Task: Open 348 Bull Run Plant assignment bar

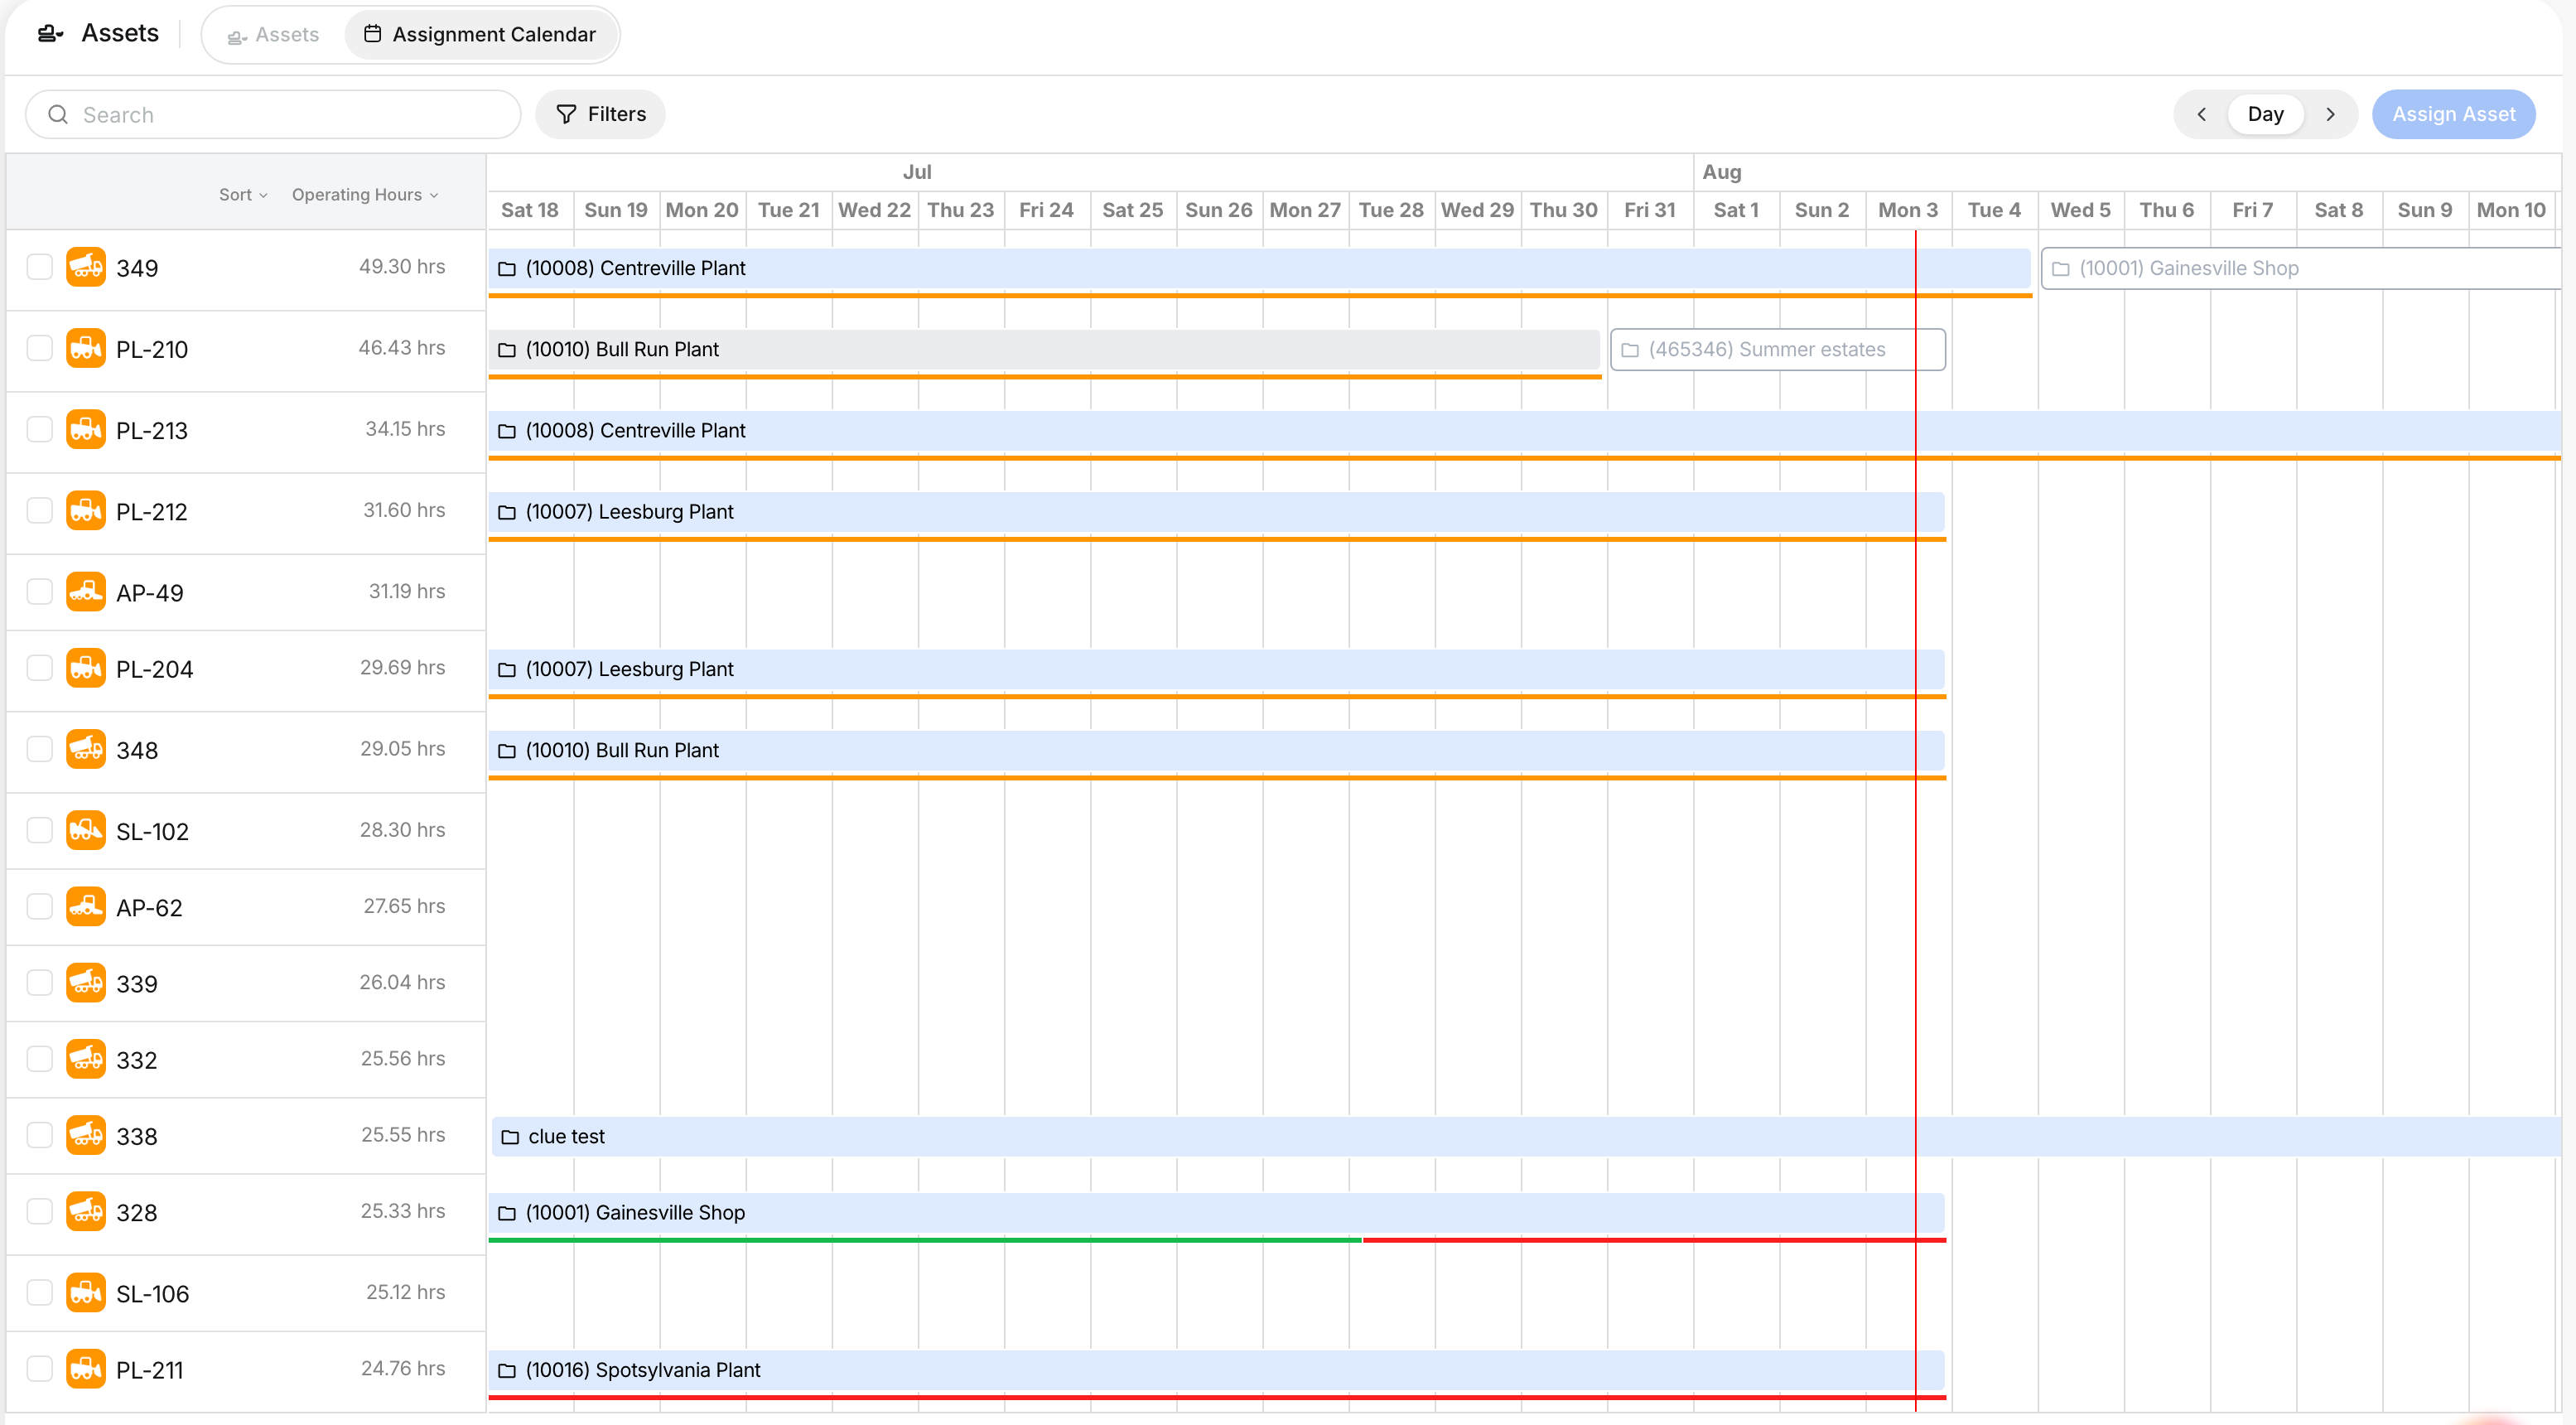Action: click(1216, 751)
